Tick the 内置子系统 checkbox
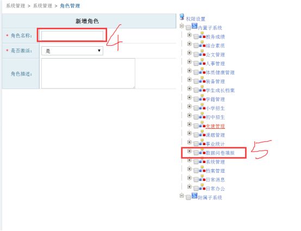The image size is (301, 231). tap(188, 28)
